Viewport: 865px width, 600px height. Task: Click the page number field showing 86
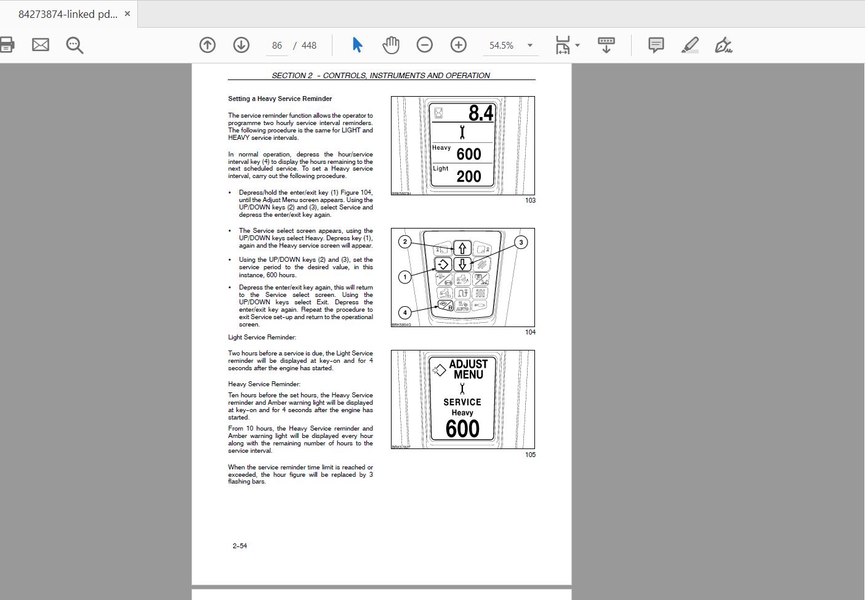(x=277, y=46)
